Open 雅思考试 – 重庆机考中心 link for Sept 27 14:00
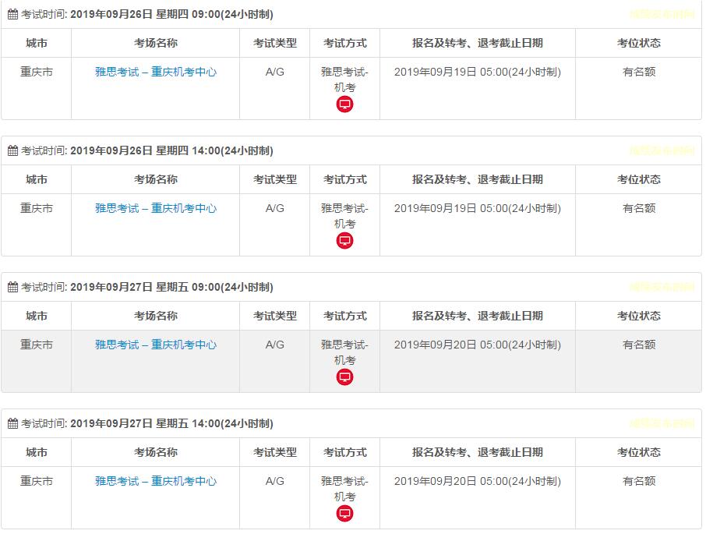 click(x=156, y=481)
